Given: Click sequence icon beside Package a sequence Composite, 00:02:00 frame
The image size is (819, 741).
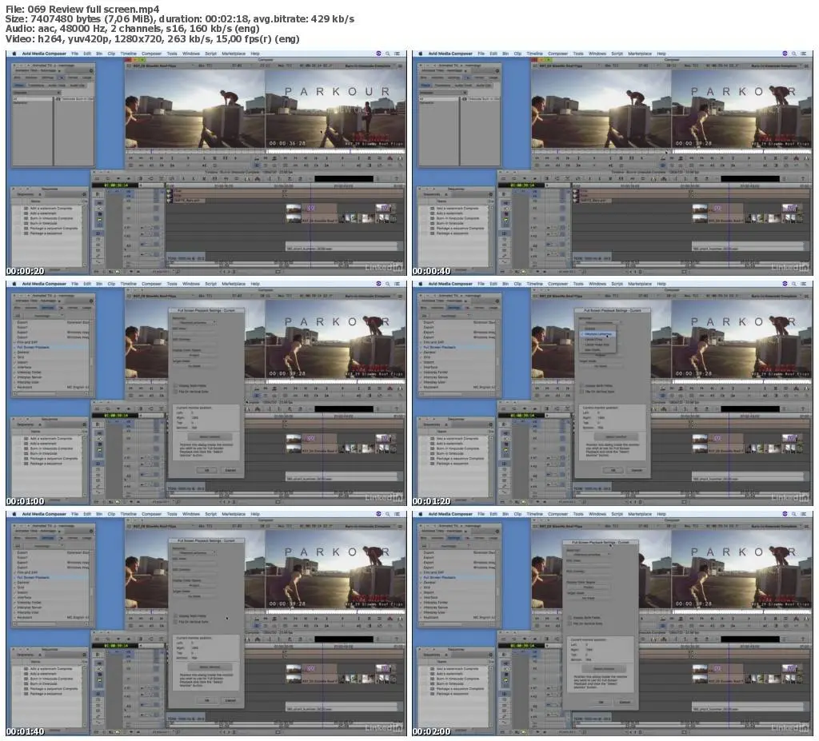Looking at the screenshot, I should pos(432,689).
